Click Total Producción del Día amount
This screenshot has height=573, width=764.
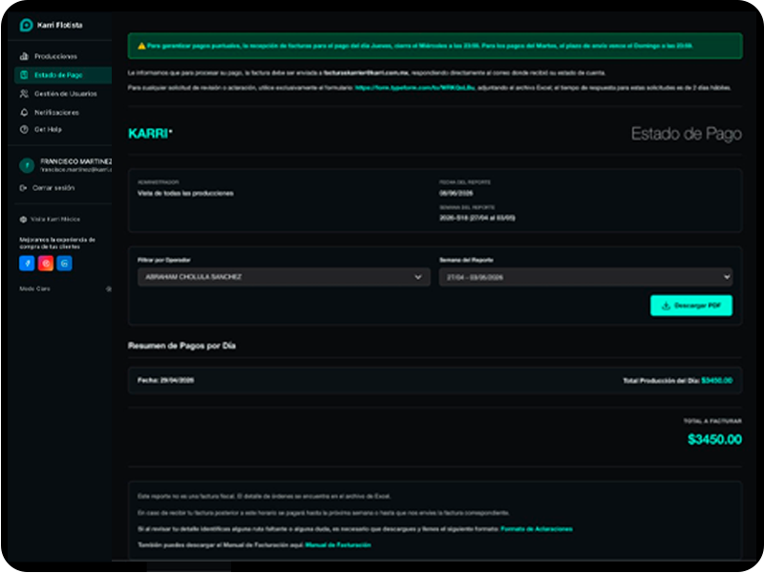click(x=717, y=381)
